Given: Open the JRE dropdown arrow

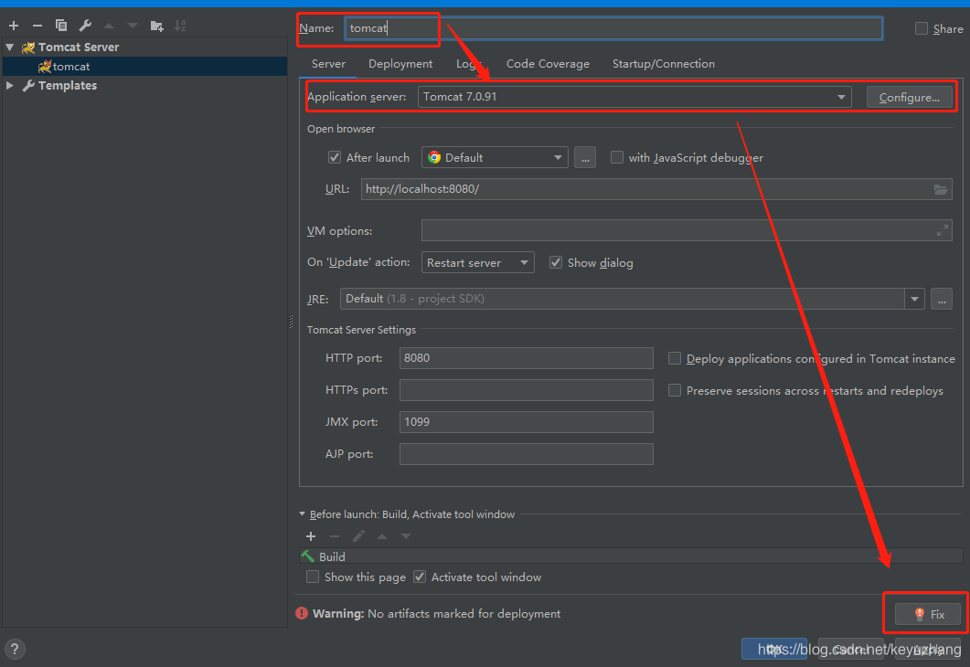Looking at the screenshot, I should pyautogui.click(x=914, y=299).
